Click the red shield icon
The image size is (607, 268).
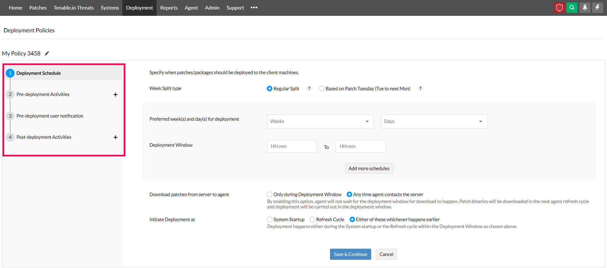(x=559, y=8)
